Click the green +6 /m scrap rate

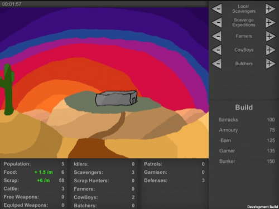[44, 181]
